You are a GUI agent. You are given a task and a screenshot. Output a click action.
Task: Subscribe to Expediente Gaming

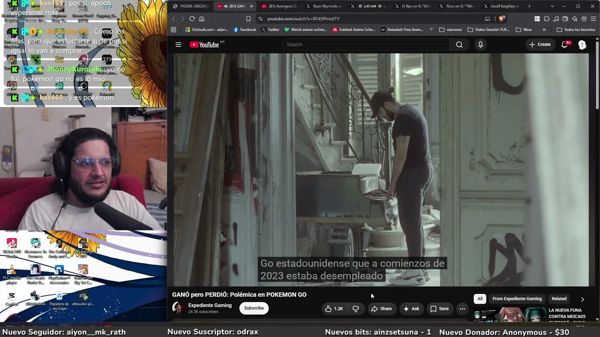coord(254,308)
